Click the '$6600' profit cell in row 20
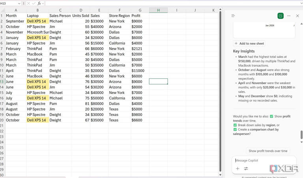The height and width of the screenshot is (178, 303). tap(140, 120)
